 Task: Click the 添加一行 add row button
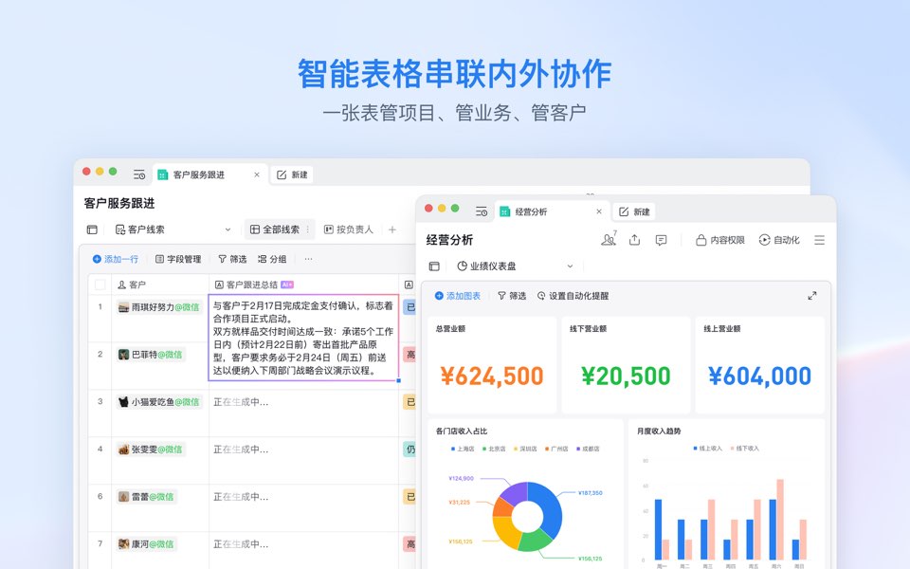click(x=116, y=258)
